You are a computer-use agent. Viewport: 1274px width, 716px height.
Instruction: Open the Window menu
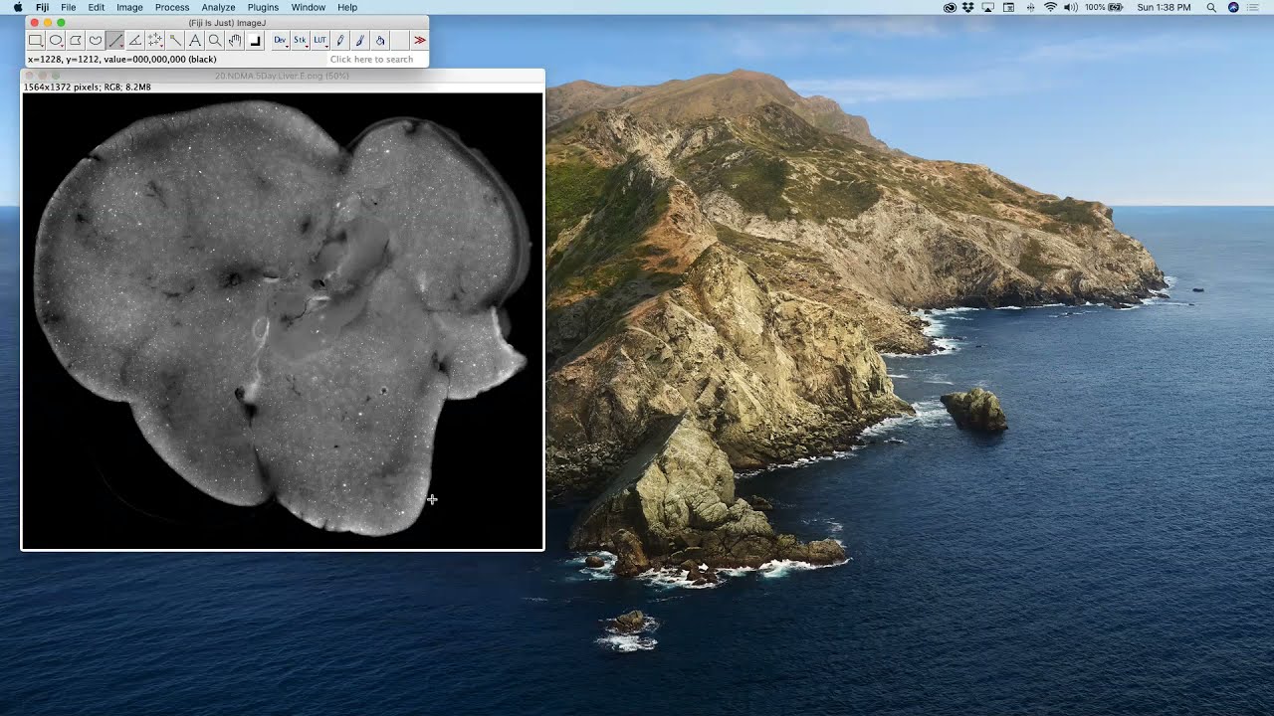[x=309, y=7]
